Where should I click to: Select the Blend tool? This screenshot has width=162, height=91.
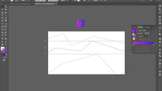coord(6,35)
